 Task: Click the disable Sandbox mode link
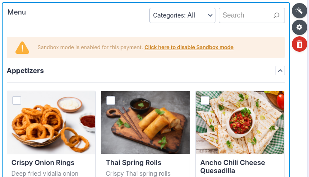(189, 47)
